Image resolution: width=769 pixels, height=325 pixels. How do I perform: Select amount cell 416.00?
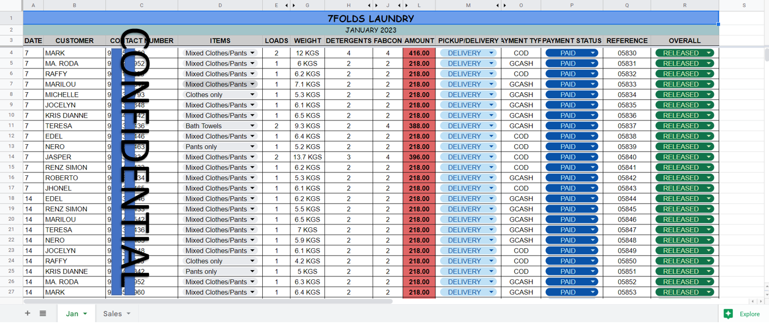point(419,53)
